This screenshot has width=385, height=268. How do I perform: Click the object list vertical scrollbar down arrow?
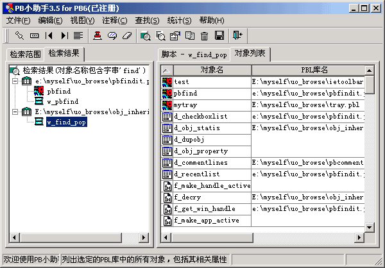pos(370,228)
